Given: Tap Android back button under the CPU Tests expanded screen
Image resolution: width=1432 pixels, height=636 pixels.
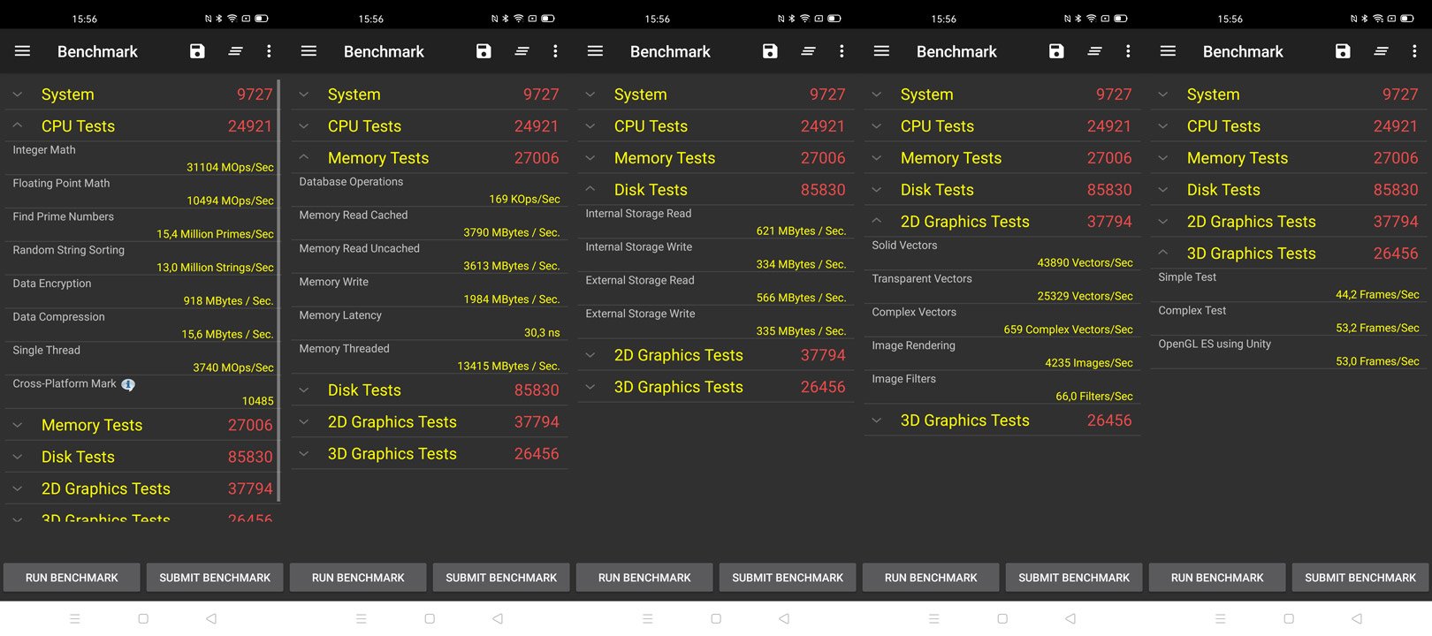Looking at the screenshot, I should 211,619.
